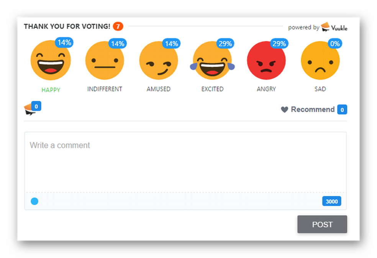Click the 29% badge on Angry
The image size is (377, 258).
click(x=279, y=44)
